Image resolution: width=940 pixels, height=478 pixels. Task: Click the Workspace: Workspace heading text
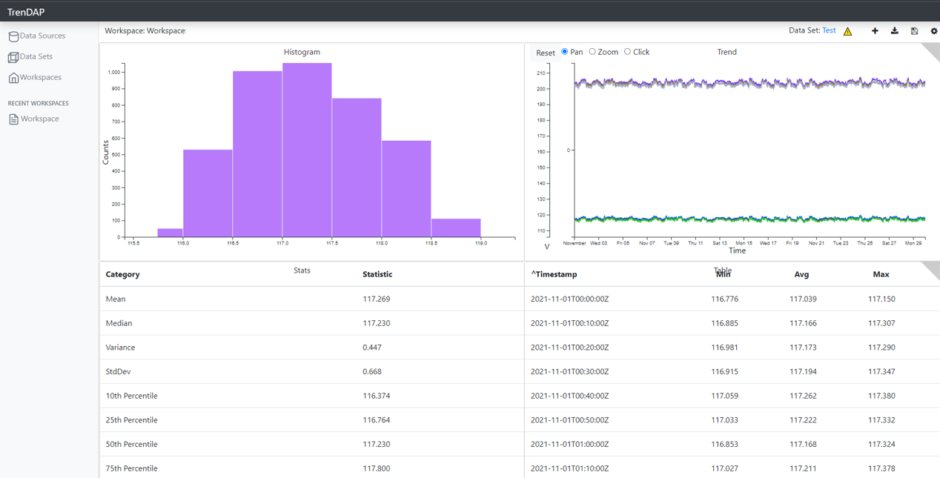[145, 31]
